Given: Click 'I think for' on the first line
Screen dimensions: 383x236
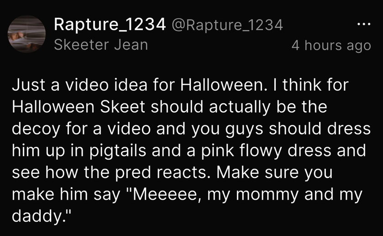Looking at the screenshot, I should [x=315, y=85].
